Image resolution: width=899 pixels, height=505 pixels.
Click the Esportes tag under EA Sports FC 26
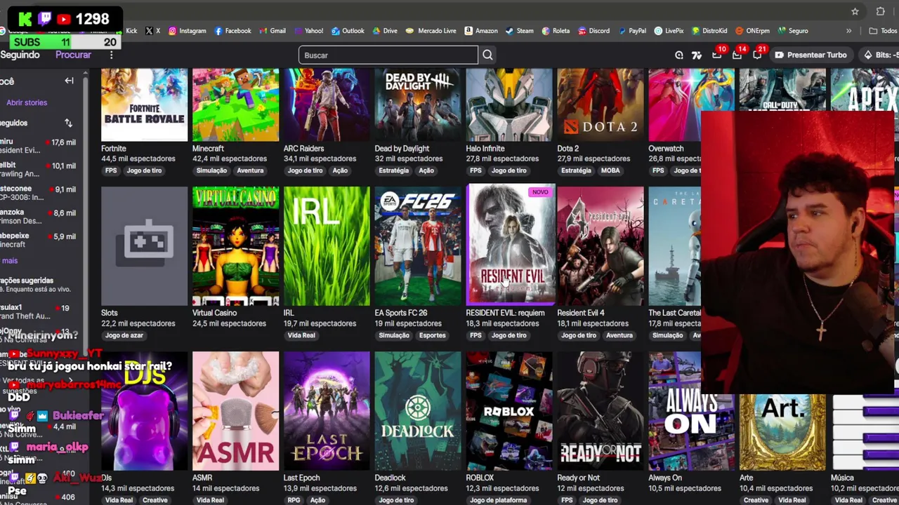click(432, 335)
